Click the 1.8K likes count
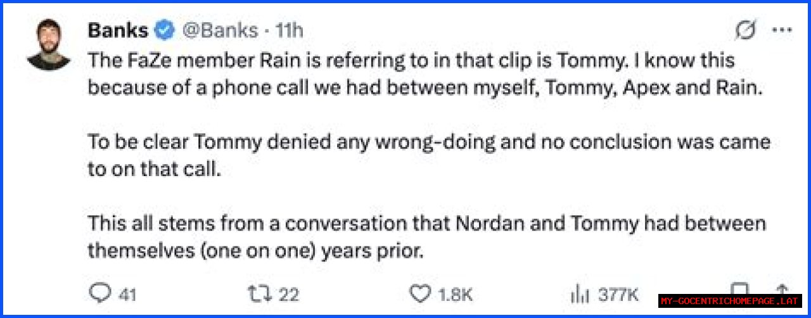Image resolution: width=811 pixels, height=318 pixels. coord(455,294)
